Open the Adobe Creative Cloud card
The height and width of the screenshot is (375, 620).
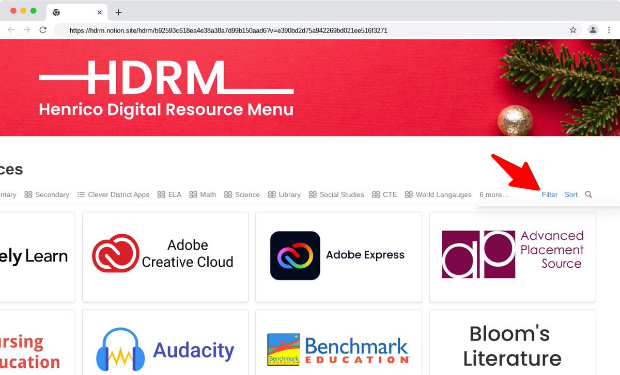coord(165,256)
